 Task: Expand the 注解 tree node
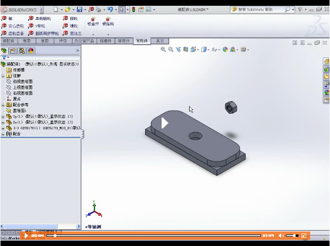tap(3, 76)
